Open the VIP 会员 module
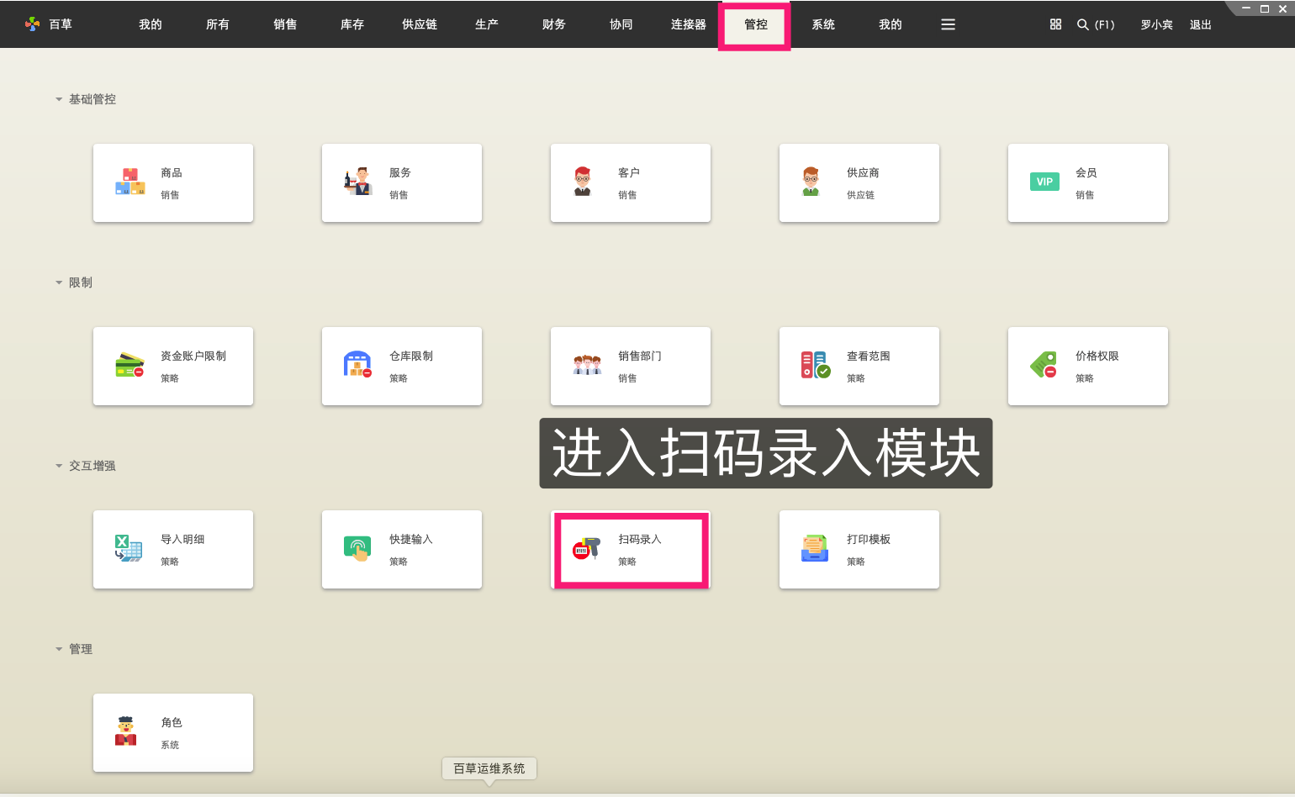 point(1087,182)
